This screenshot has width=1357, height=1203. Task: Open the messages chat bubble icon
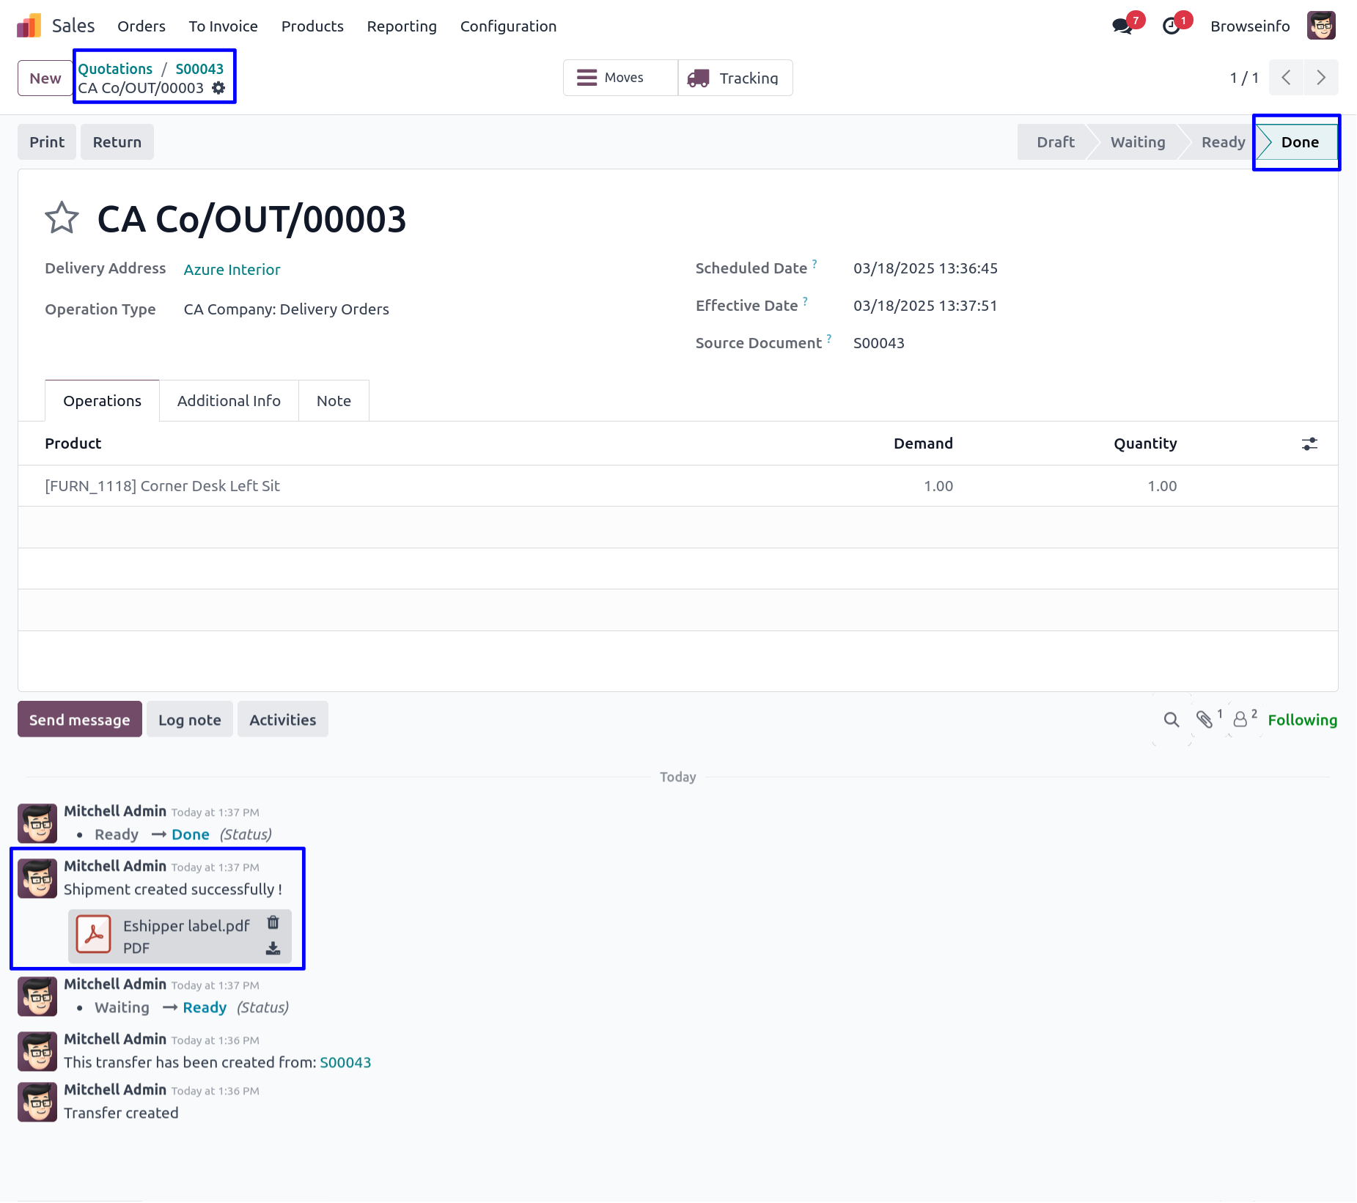1122,26
